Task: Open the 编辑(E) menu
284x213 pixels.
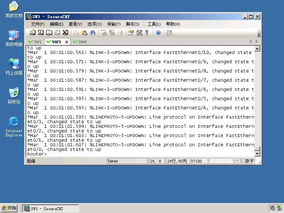Action: point(56,24)
